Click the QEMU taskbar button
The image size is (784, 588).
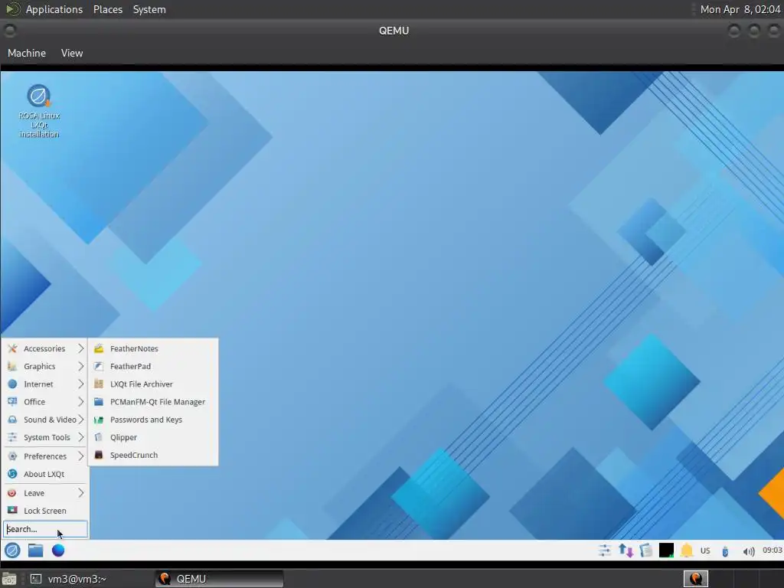(x=219, y=579)
